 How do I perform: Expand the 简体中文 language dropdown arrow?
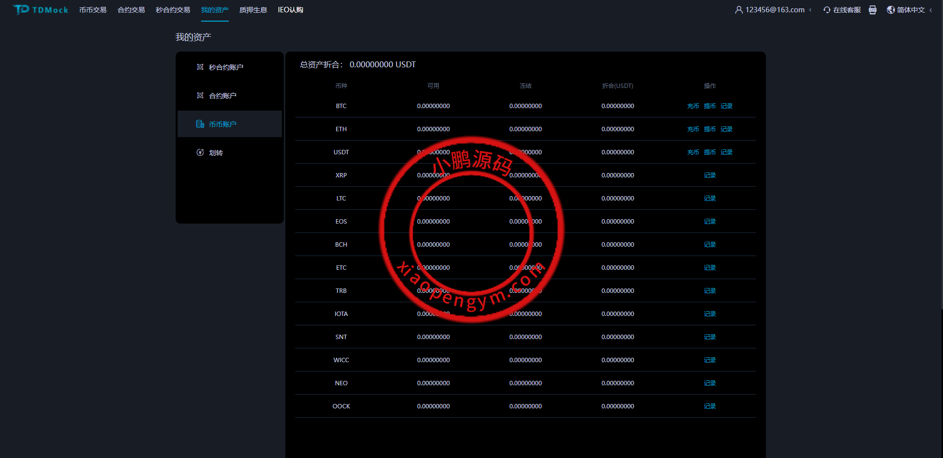[x=931, y=10]
